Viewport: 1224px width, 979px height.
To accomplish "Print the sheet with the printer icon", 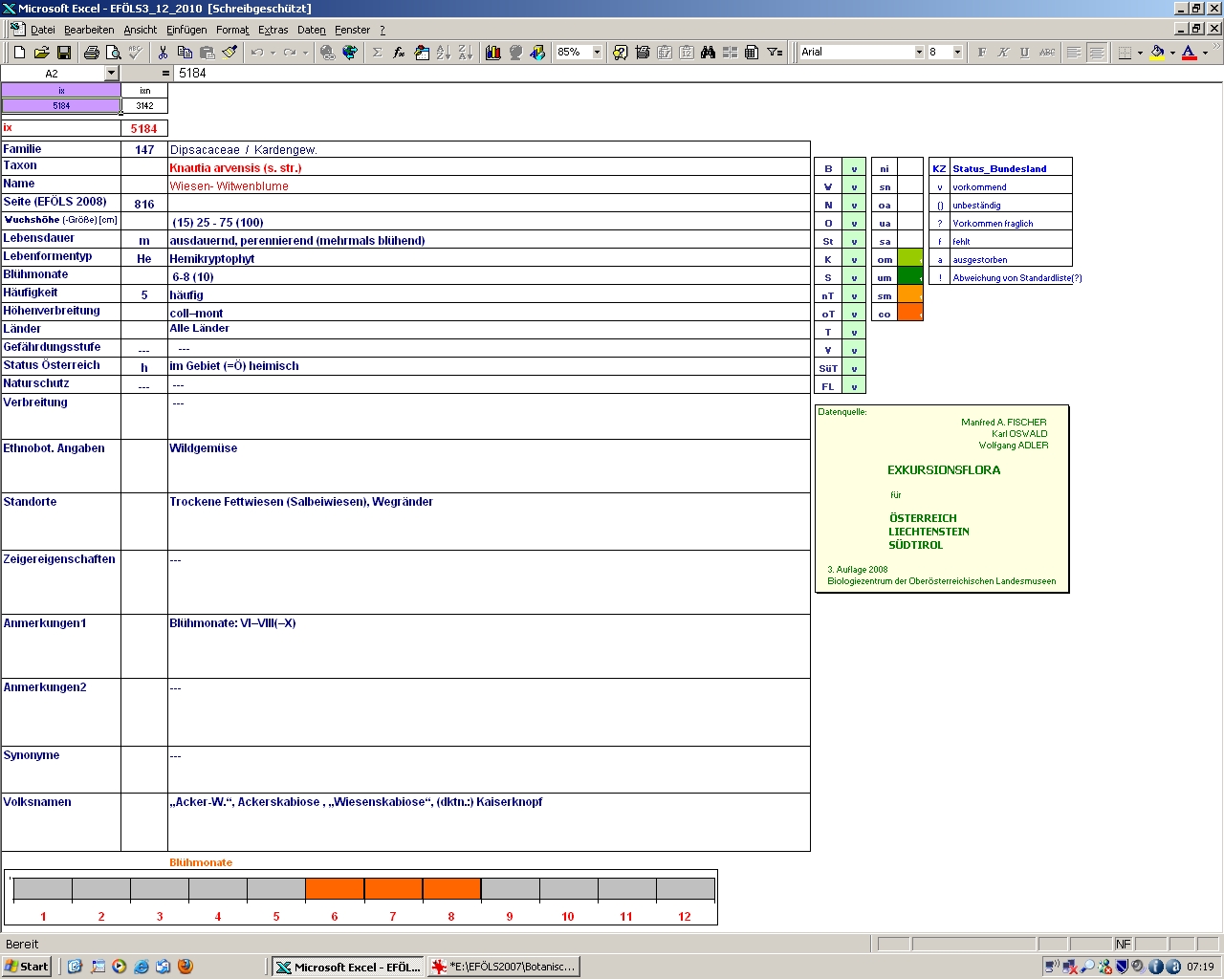I will tap(91, 53).
